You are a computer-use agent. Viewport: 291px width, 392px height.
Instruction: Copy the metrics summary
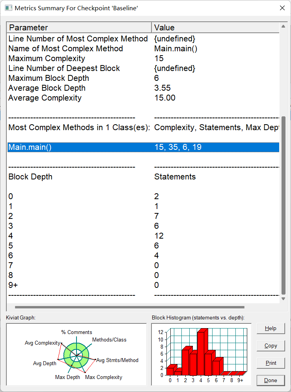point(271,346)
